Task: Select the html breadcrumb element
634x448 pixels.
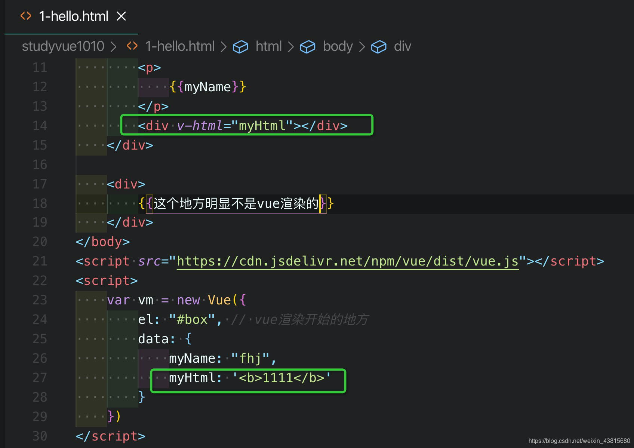Action: coord(268,46)
